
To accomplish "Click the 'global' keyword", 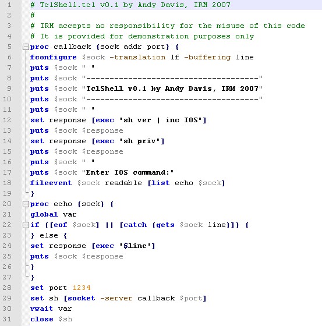I will [44, 214].
